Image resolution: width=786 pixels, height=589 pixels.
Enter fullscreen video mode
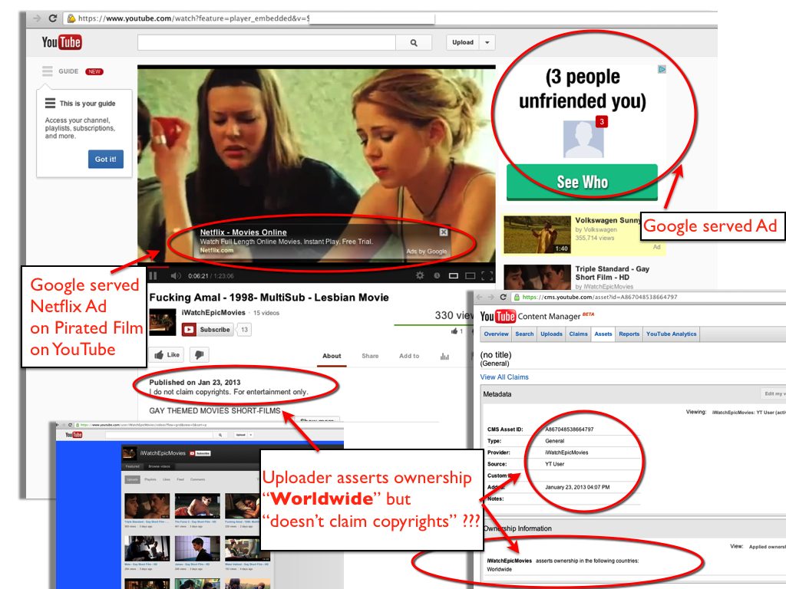pos(487,275)
